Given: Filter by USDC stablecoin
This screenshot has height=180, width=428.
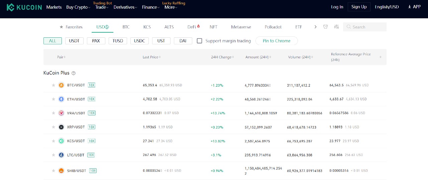Looking at the screenshot, I should click(x=139, y=41).
